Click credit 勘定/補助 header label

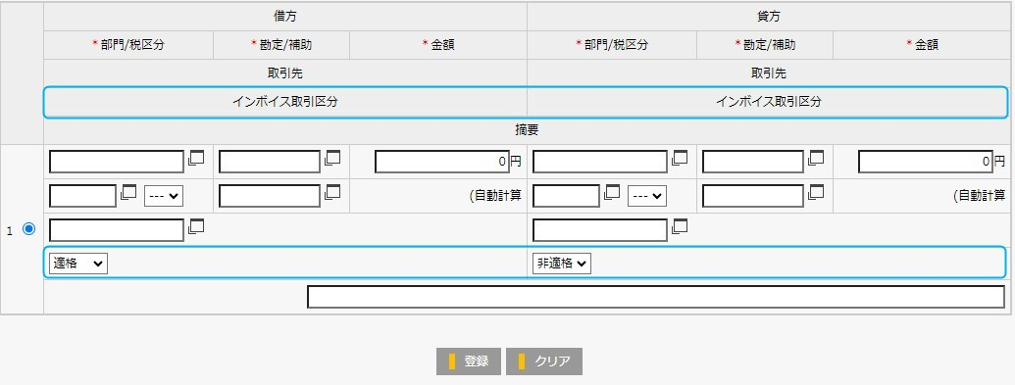765,45
